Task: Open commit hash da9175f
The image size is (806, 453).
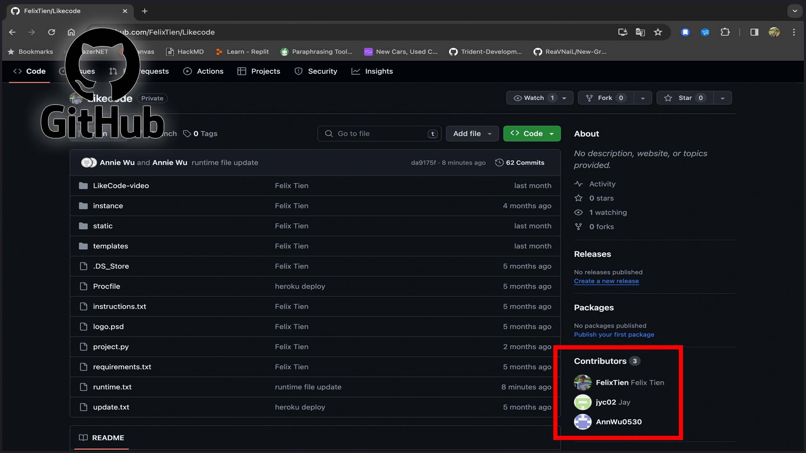Action: [424, 163]
